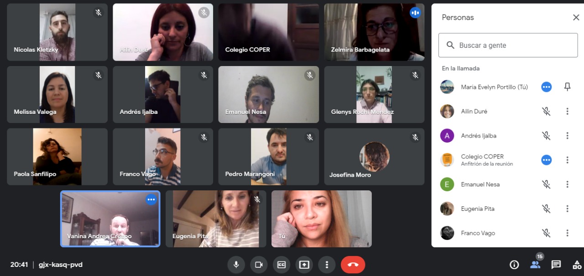
Task: Mute Emanuel Nesa in people list
Action: [x=546, y=184]
